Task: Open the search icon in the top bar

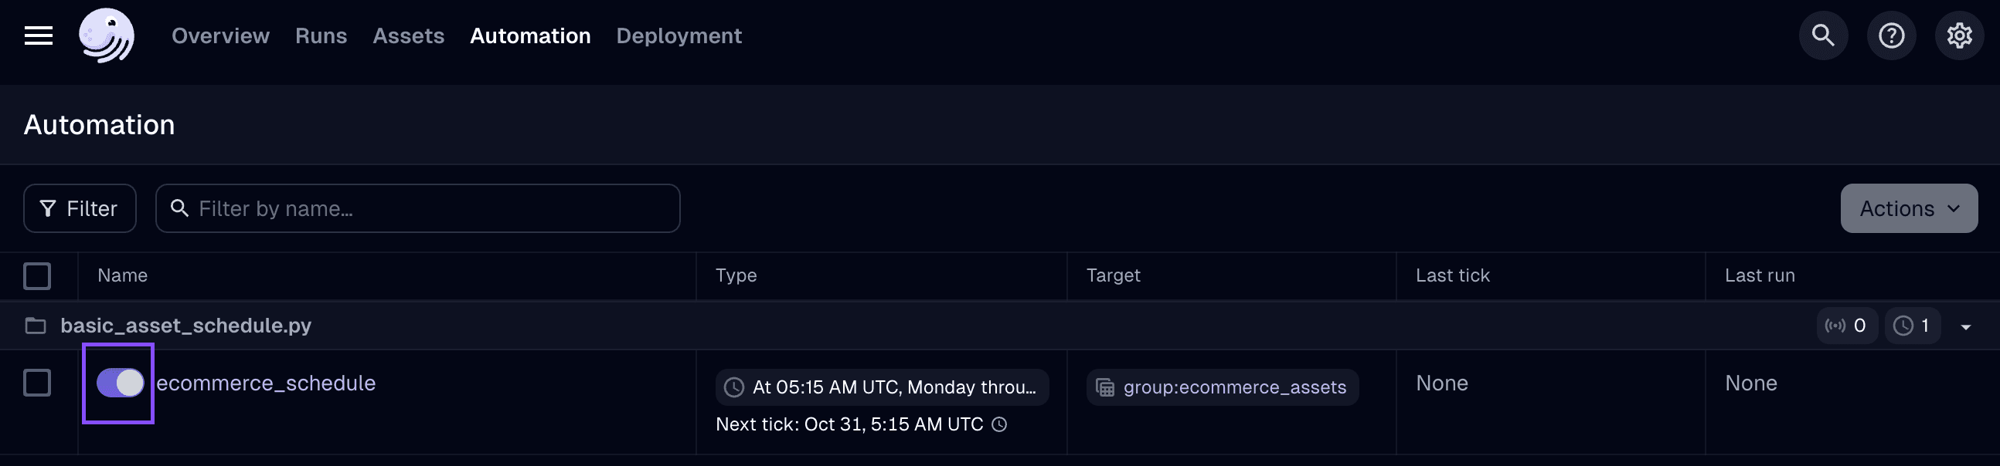Action: click(1823, 35)
